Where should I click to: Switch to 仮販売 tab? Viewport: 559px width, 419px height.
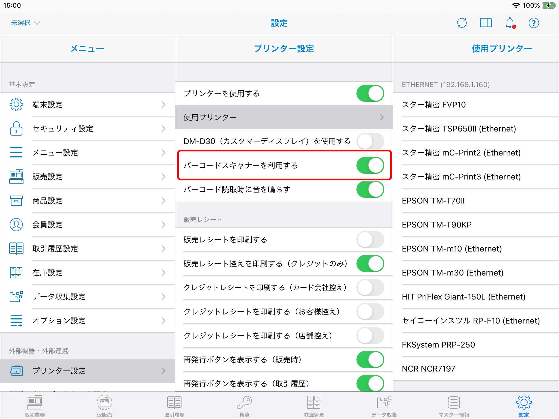click(105, 406)
